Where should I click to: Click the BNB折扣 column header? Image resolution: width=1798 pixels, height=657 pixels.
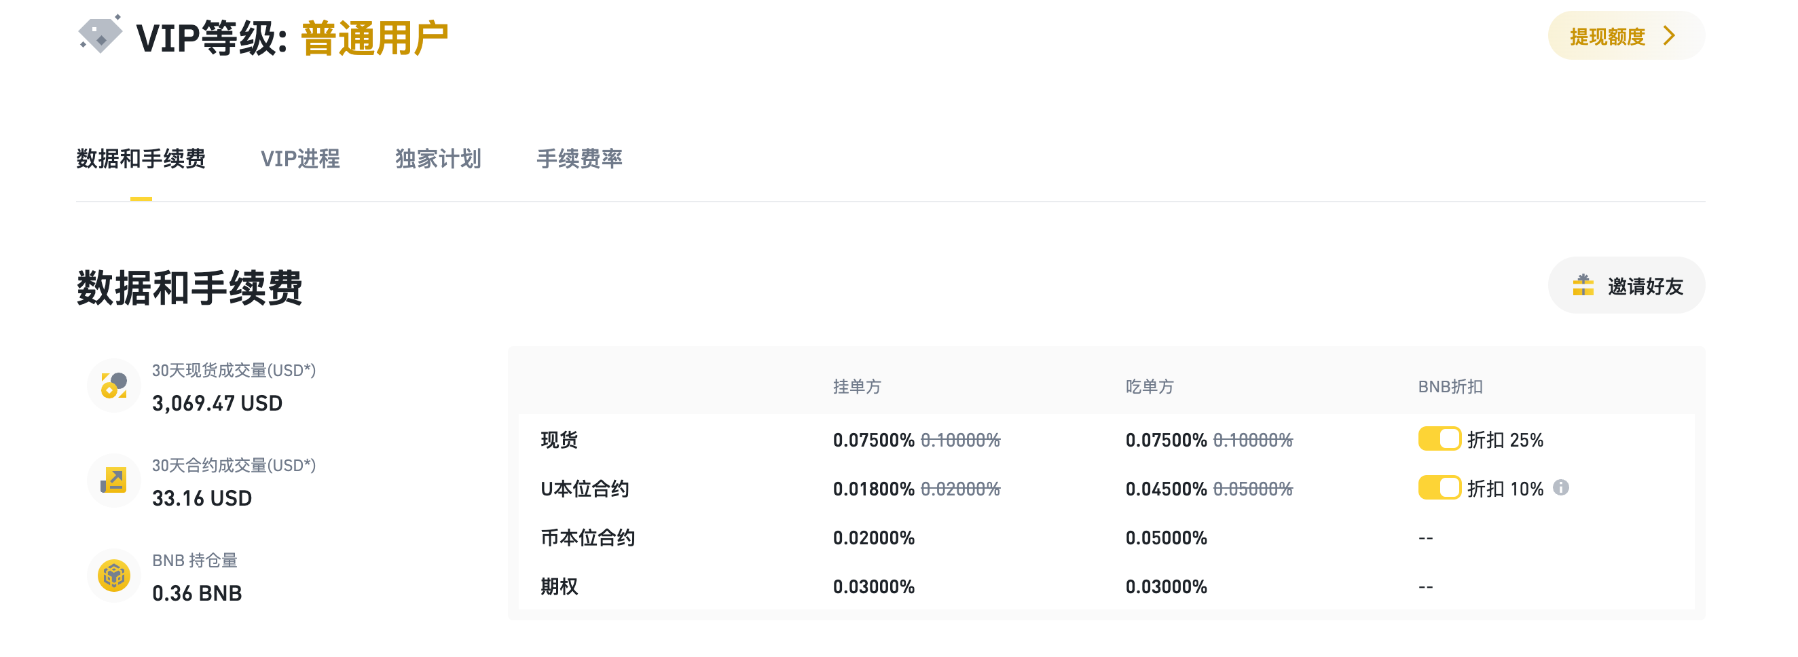(x=1450, y=386)
